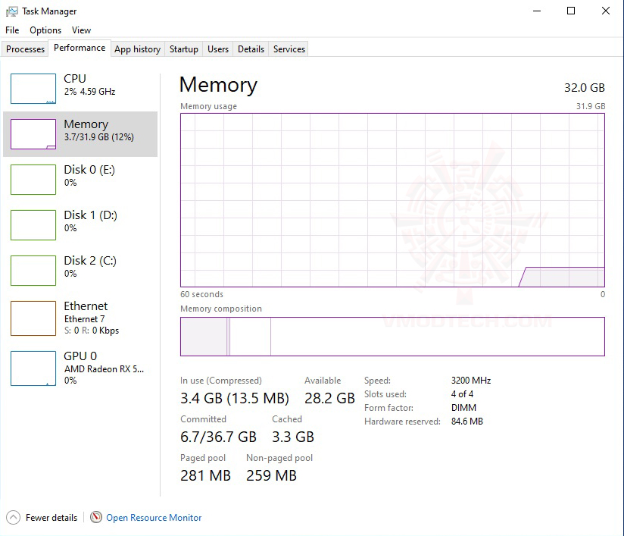Image resolution: width=624 pixels, height=536 pixels.
Task: Click the Ethernet graph icon in sidebar
Action: point(33,318)
